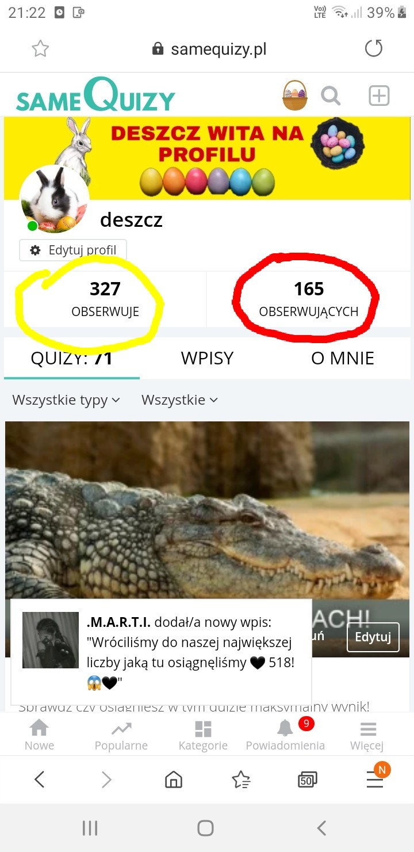Screen dimensions: 414x852
Task: Open Więcej hamburger menu
Action: 367,735
